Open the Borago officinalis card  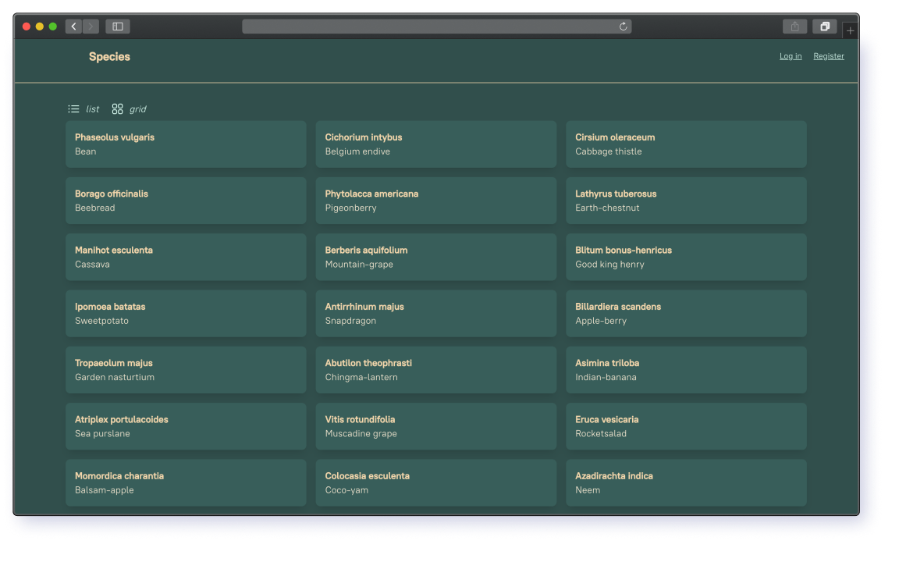(187, 201)
